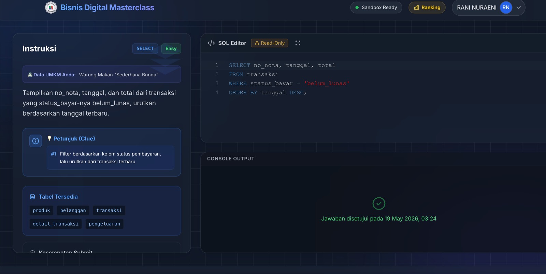This screenshot has width=546, height=274.
Task: Click the Sandbox Ready status indicator
Action: point(376,7)
